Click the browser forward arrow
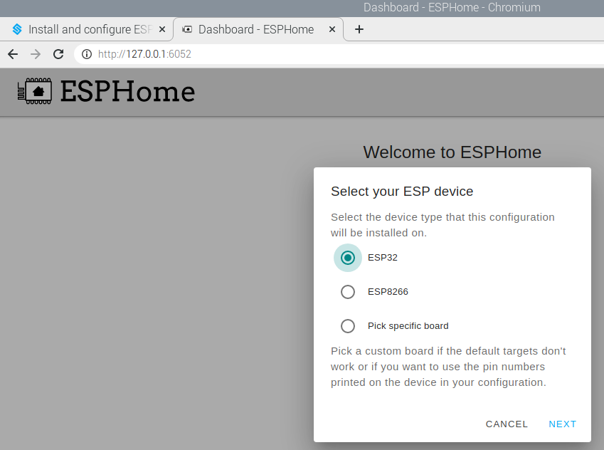The height and width of the screenshot is (450, 604). point(36,54)
